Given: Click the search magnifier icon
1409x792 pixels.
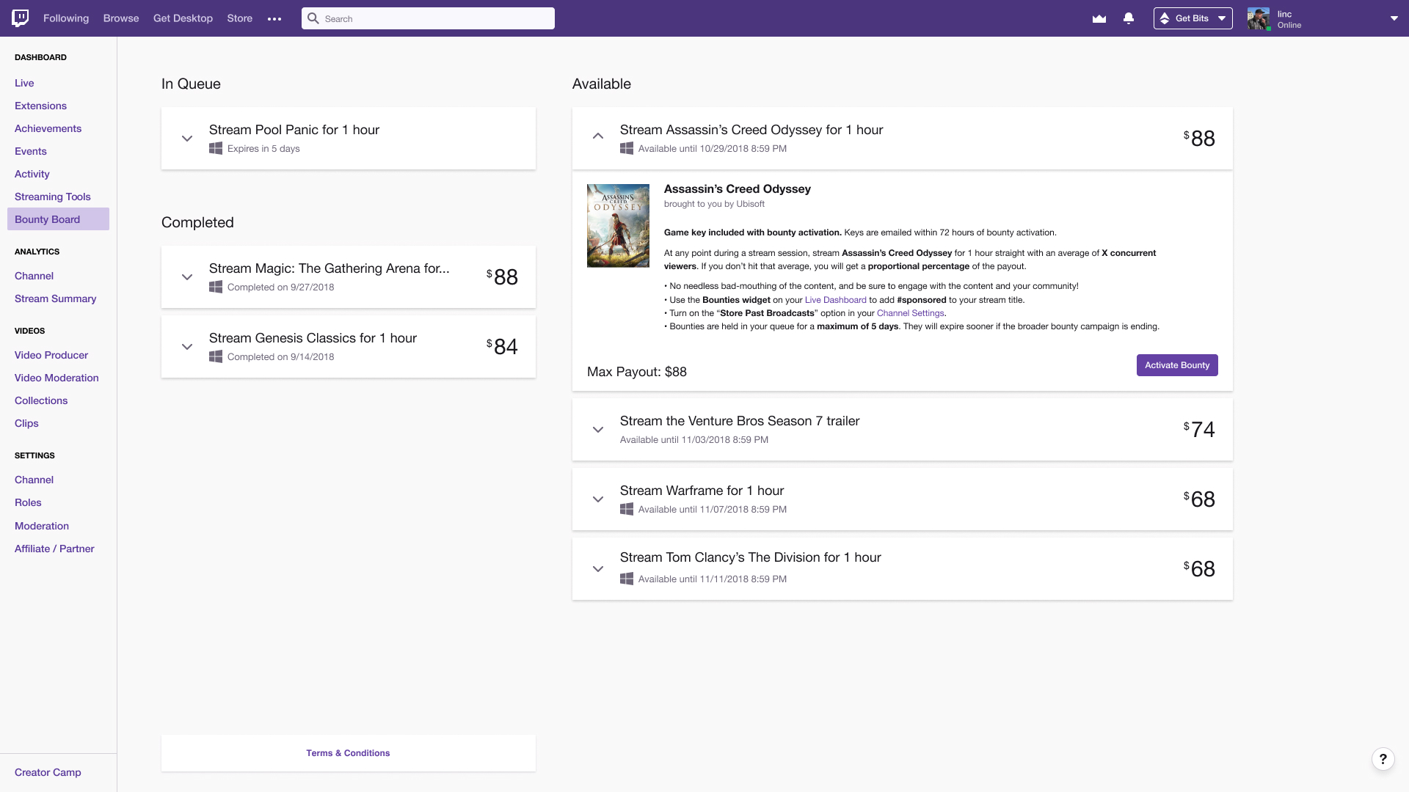Looking at the screenshot, I should pos(313,18).
